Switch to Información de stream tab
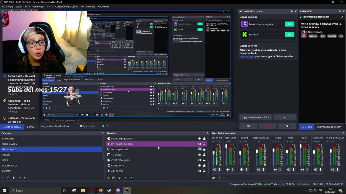This screenshot has width=346, height=194. [329, 127]
